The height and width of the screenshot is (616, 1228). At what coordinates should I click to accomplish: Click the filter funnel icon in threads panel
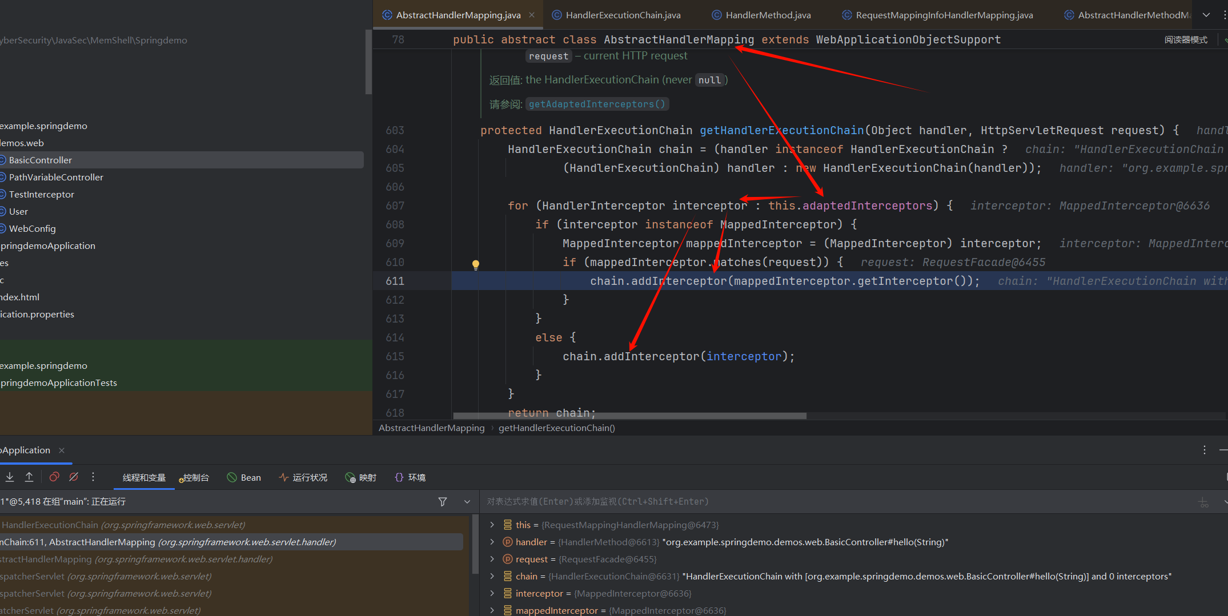pyautogui.click(x=442, y=501)
